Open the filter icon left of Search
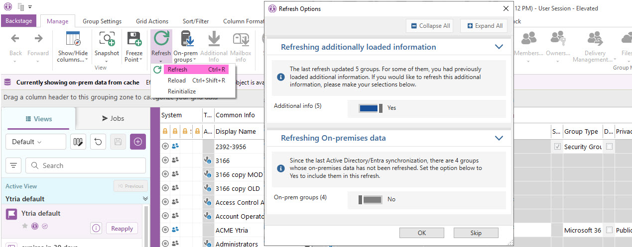632x247 pixels. [13, 165]
